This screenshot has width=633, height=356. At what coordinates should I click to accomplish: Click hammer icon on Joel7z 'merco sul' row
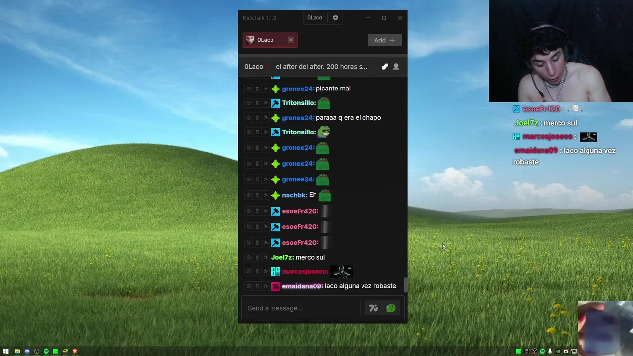[x=265, y=257]
